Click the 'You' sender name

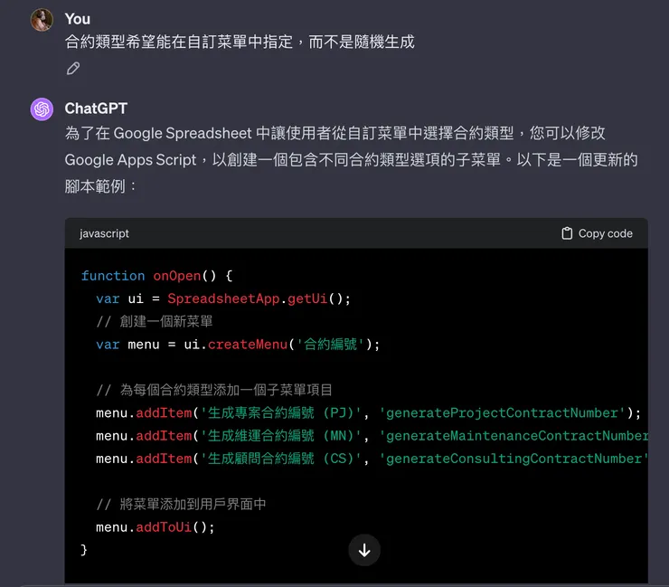click(77, 19)
